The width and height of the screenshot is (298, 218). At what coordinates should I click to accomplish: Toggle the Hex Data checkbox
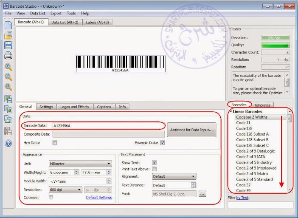[54, 143]
